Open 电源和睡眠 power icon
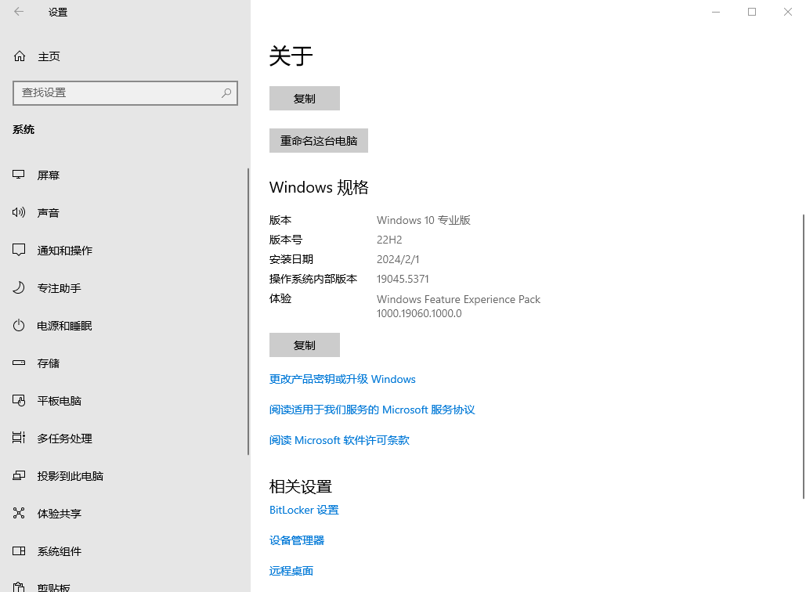Image resolution: width=806 pixels, height=592 pixels. (20, 326)
